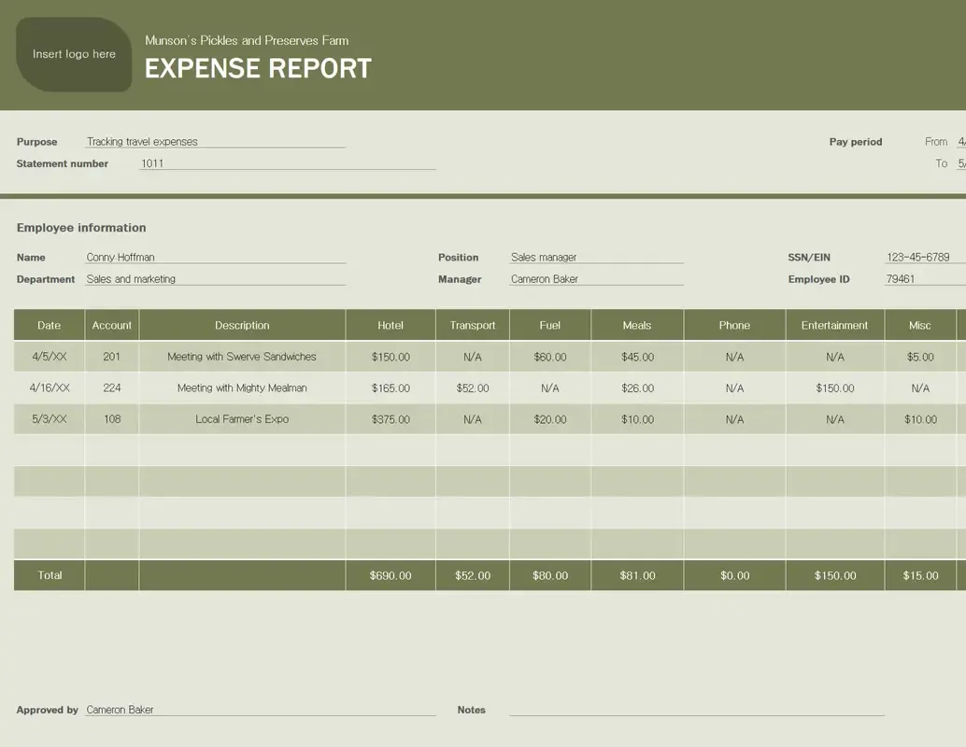This screenshot has height=747, width=966.
Task: Click the 'Insert logo here' placeholder
Action: click(x=74, y=54)
